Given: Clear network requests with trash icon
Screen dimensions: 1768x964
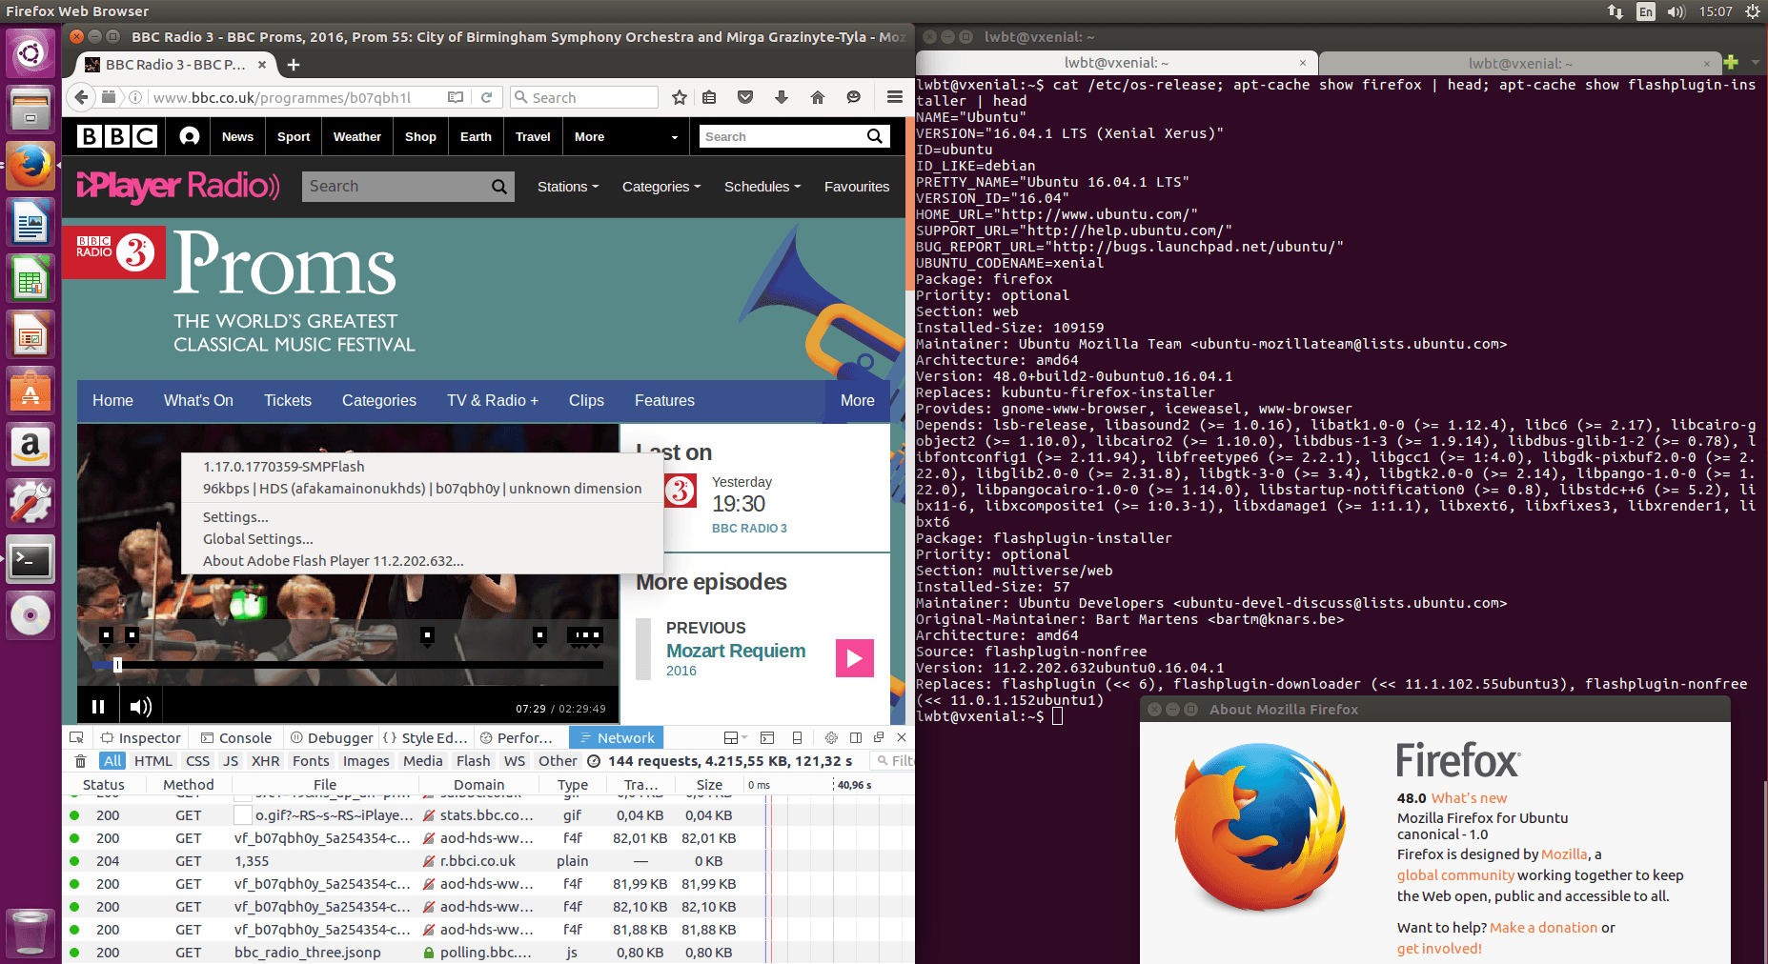Looking at the screenshot, I should (x=81, y=761).
